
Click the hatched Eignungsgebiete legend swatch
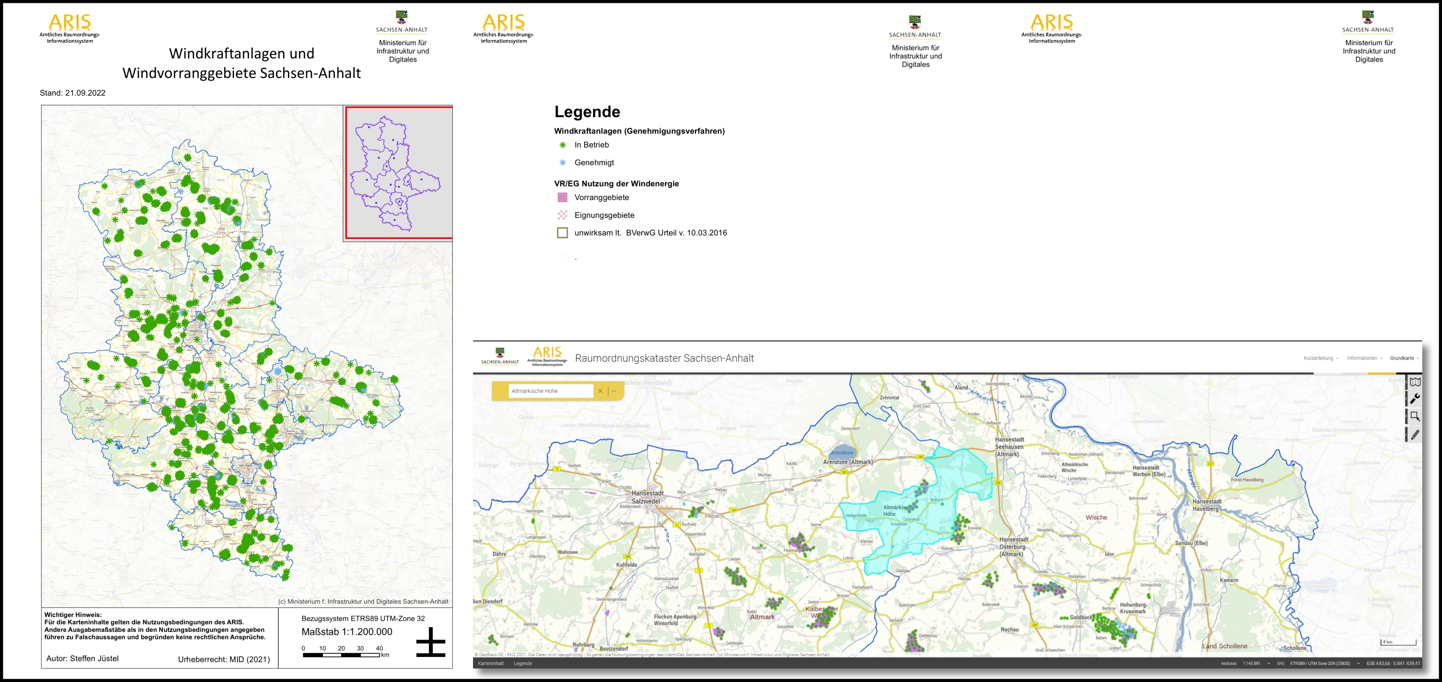562,215
